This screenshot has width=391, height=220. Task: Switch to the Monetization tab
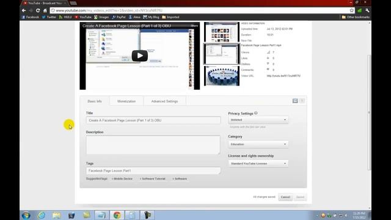(x=126, y=101)
